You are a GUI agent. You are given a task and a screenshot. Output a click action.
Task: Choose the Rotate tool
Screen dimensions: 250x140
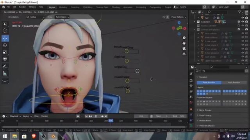point(5,45)
